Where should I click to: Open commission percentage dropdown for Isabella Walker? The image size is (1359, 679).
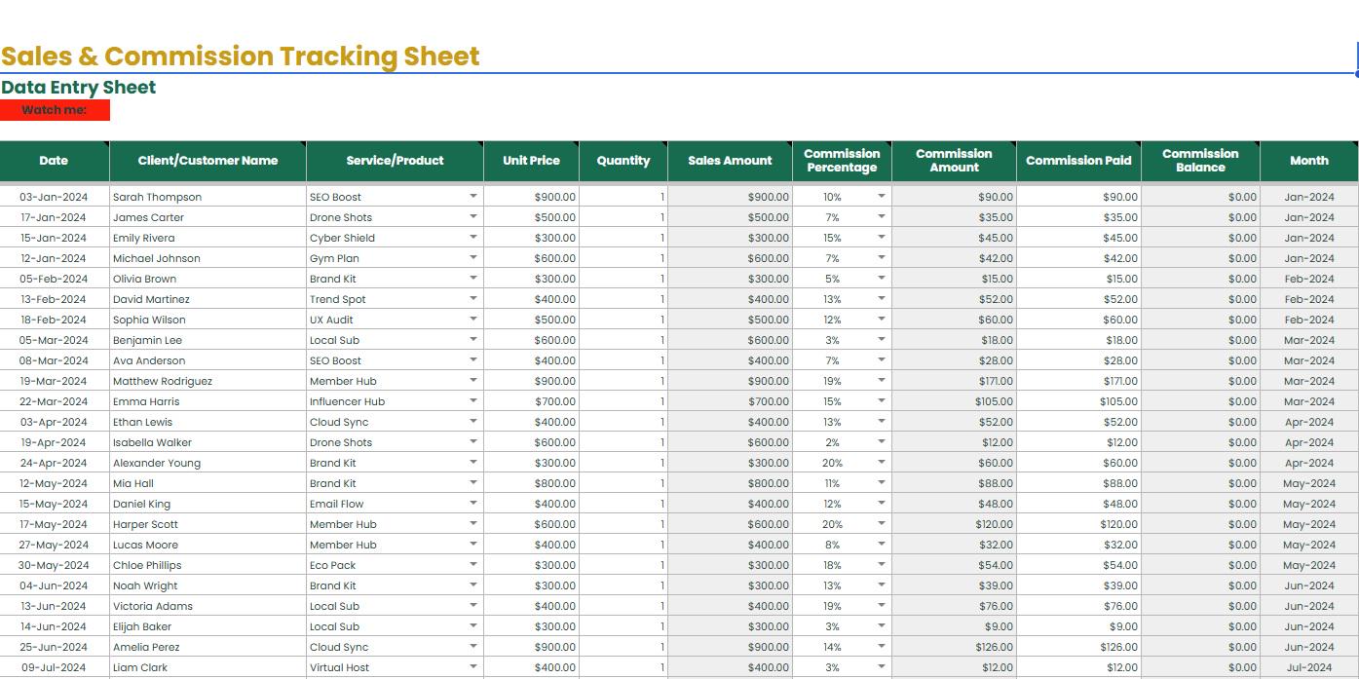tap(882, 442)
